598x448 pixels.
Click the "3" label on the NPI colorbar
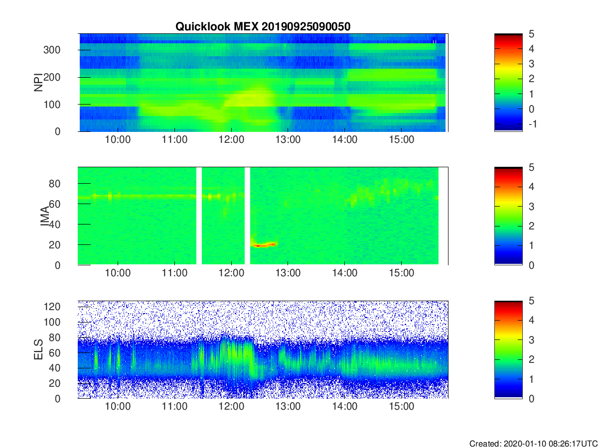(531, 64)
